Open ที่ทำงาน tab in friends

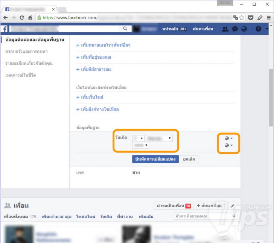point(125,217)
